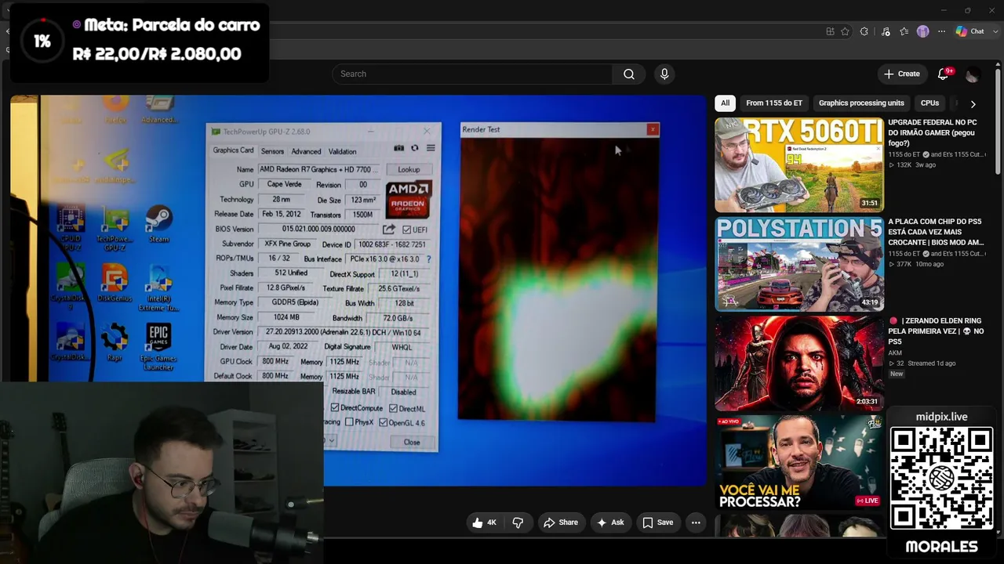The image size is (1004, 564).
Task: Open the UPGRADE FEDERAL NO PC video title
Action: click(x=933, y=133)
